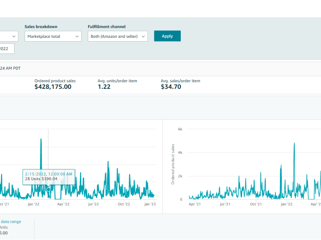The image size is (321, 240).
Task: Open the Fulfillment channel dropdown
Action: click(x=118, y=36)
